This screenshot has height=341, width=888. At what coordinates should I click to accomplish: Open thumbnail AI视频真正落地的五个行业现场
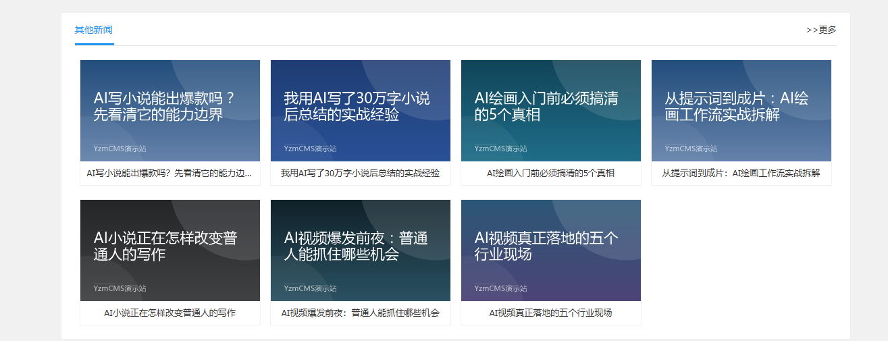pos(551,251)
